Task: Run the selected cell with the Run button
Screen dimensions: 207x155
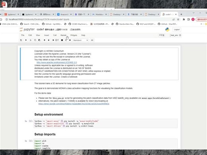Action: (x=56, y=40)
